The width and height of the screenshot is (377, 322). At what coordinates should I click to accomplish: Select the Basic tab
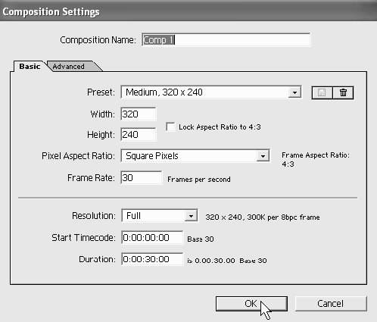30,67
